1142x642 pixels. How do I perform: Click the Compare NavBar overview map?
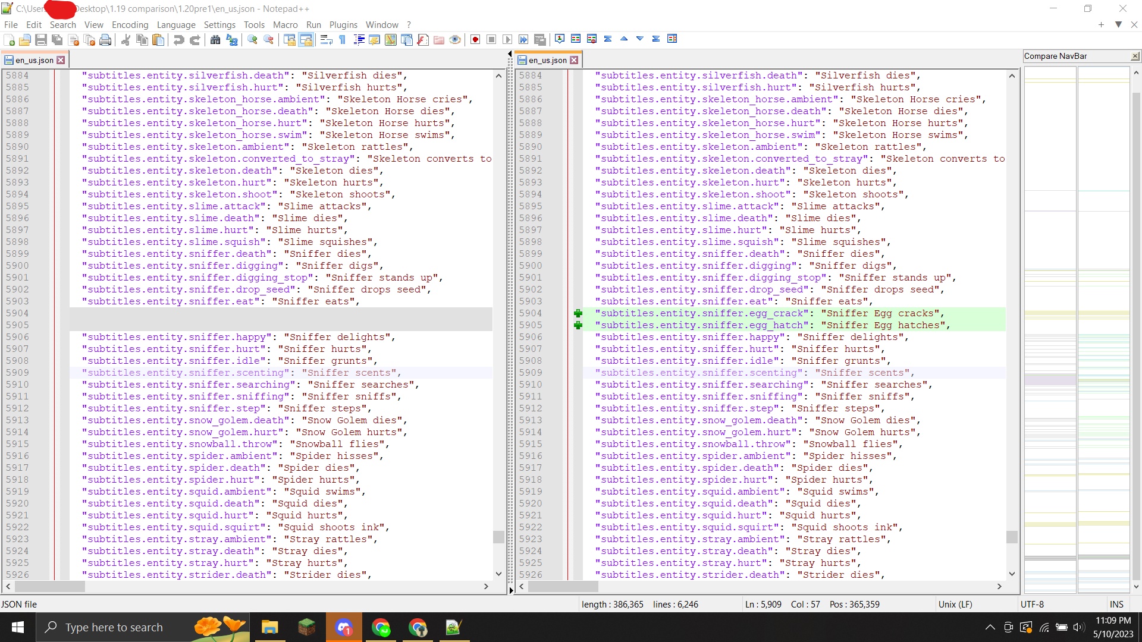coord(1077,327)
